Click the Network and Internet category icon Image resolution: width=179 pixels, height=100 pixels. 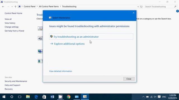40,51
